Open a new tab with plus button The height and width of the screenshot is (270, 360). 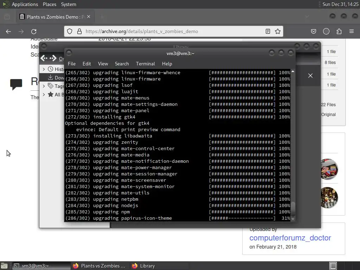pyautogui.click(x=102, y=17)
